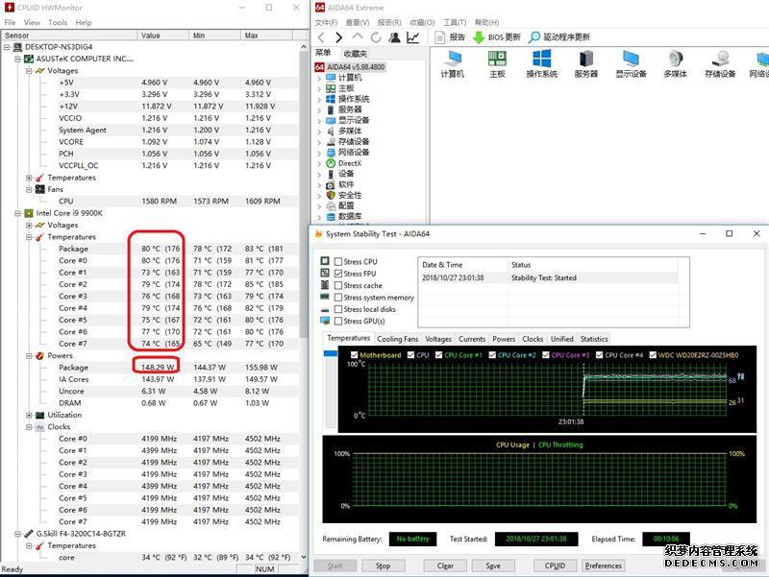Screen dimensions: 769x577
Task: Open the HWMonitor File menu
Action: [x=10, y=22]
